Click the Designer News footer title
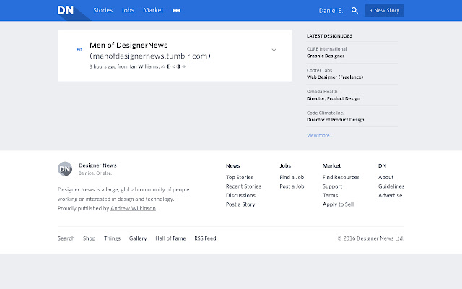Viewport: 462px width, 289px height. point(97,165)
